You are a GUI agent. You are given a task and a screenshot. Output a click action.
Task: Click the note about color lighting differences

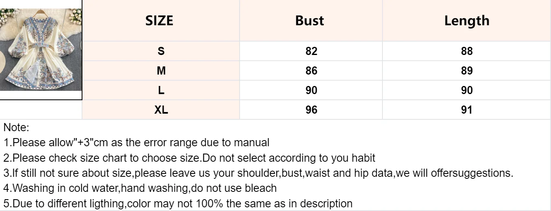[178, 203]
